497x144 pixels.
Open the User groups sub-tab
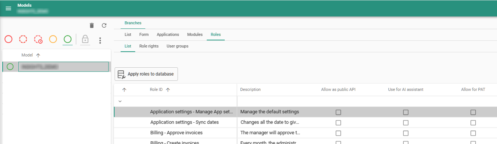coord(178,46)
